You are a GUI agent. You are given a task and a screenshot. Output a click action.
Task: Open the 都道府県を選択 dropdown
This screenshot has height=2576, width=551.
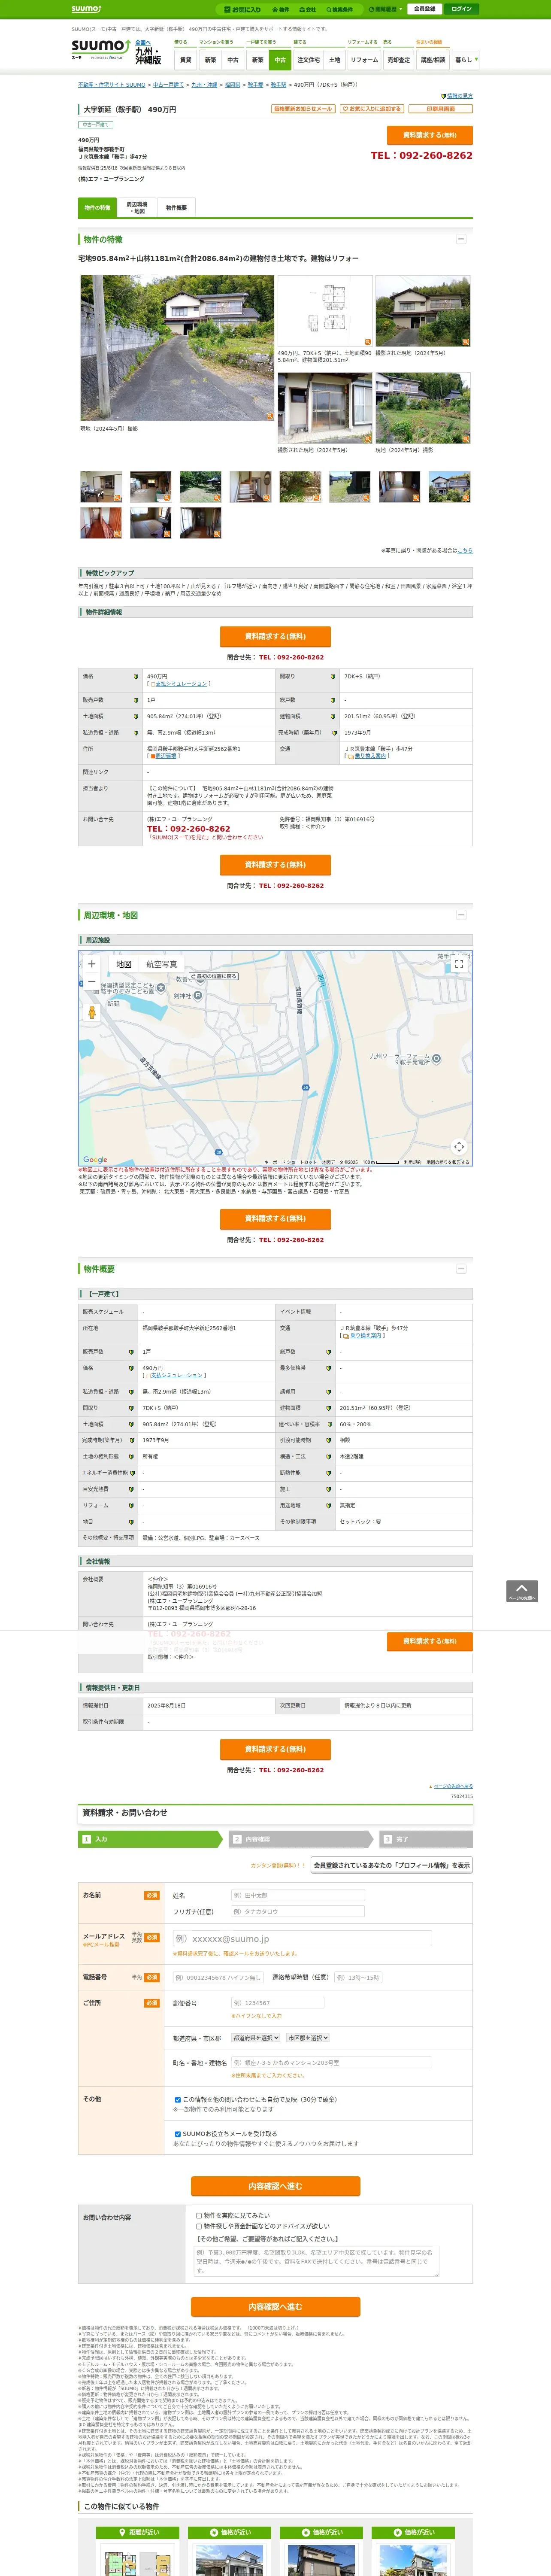coord(256,2037)
